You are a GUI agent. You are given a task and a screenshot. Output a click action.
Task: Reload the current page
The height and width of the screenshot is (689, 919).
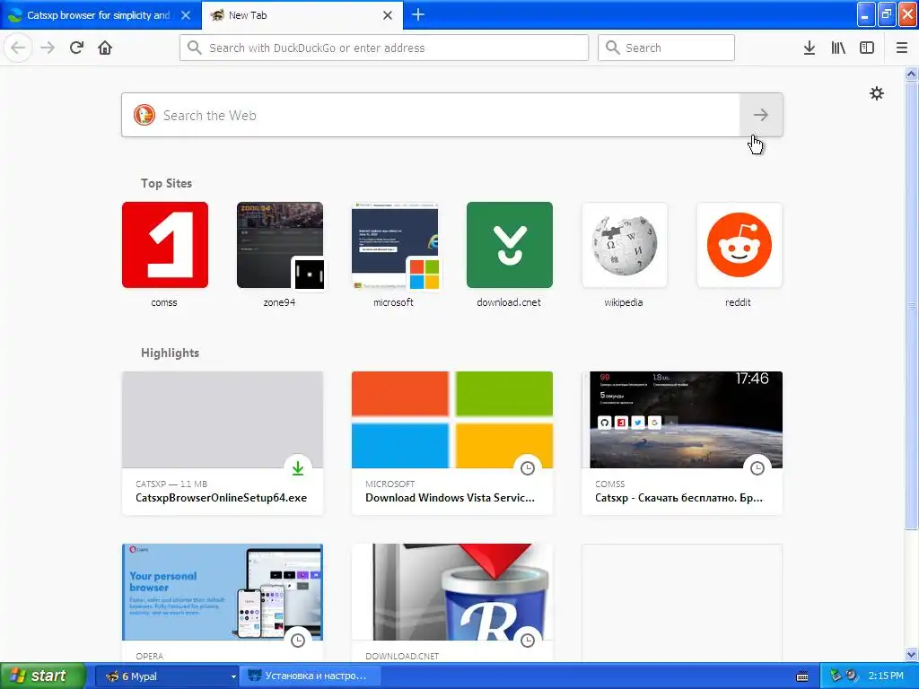pos(77,48)
